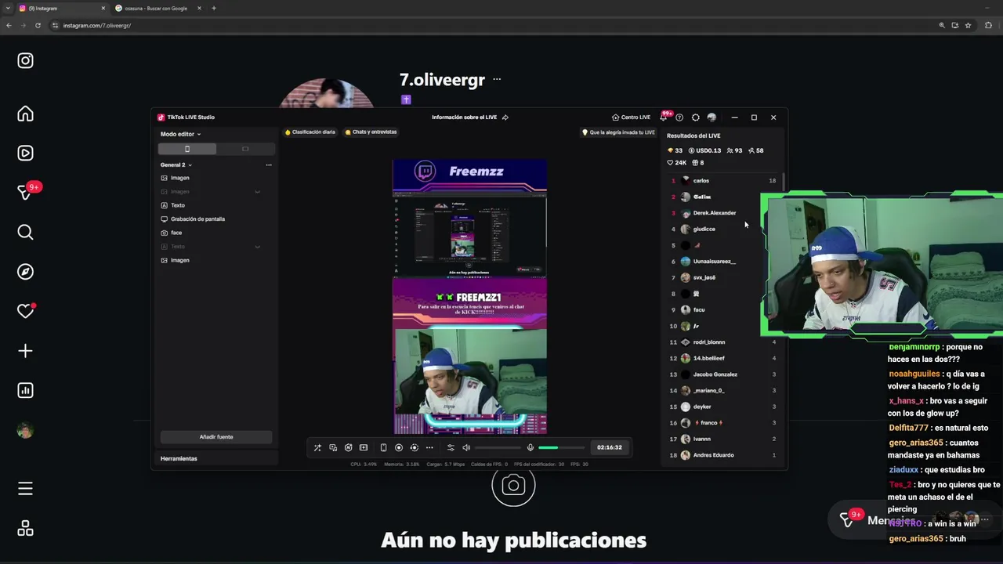The image size is (1003, 564).
Task: Mute the speaker output
Action: click(x=466, y=447)
